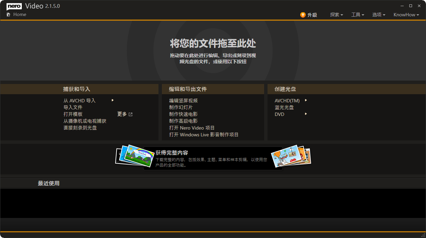Image resolution: width=426 pixels, height=238 pixels.
Task: Select 从 AVCHD 导入
Action: coord(79,101)
